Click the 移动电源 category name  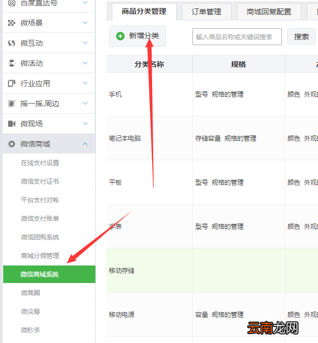[x=122, y=315]
